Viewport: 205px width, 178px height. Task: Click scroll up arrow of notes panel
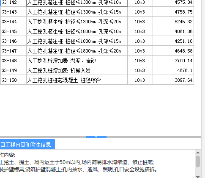(x=198, y=153)
